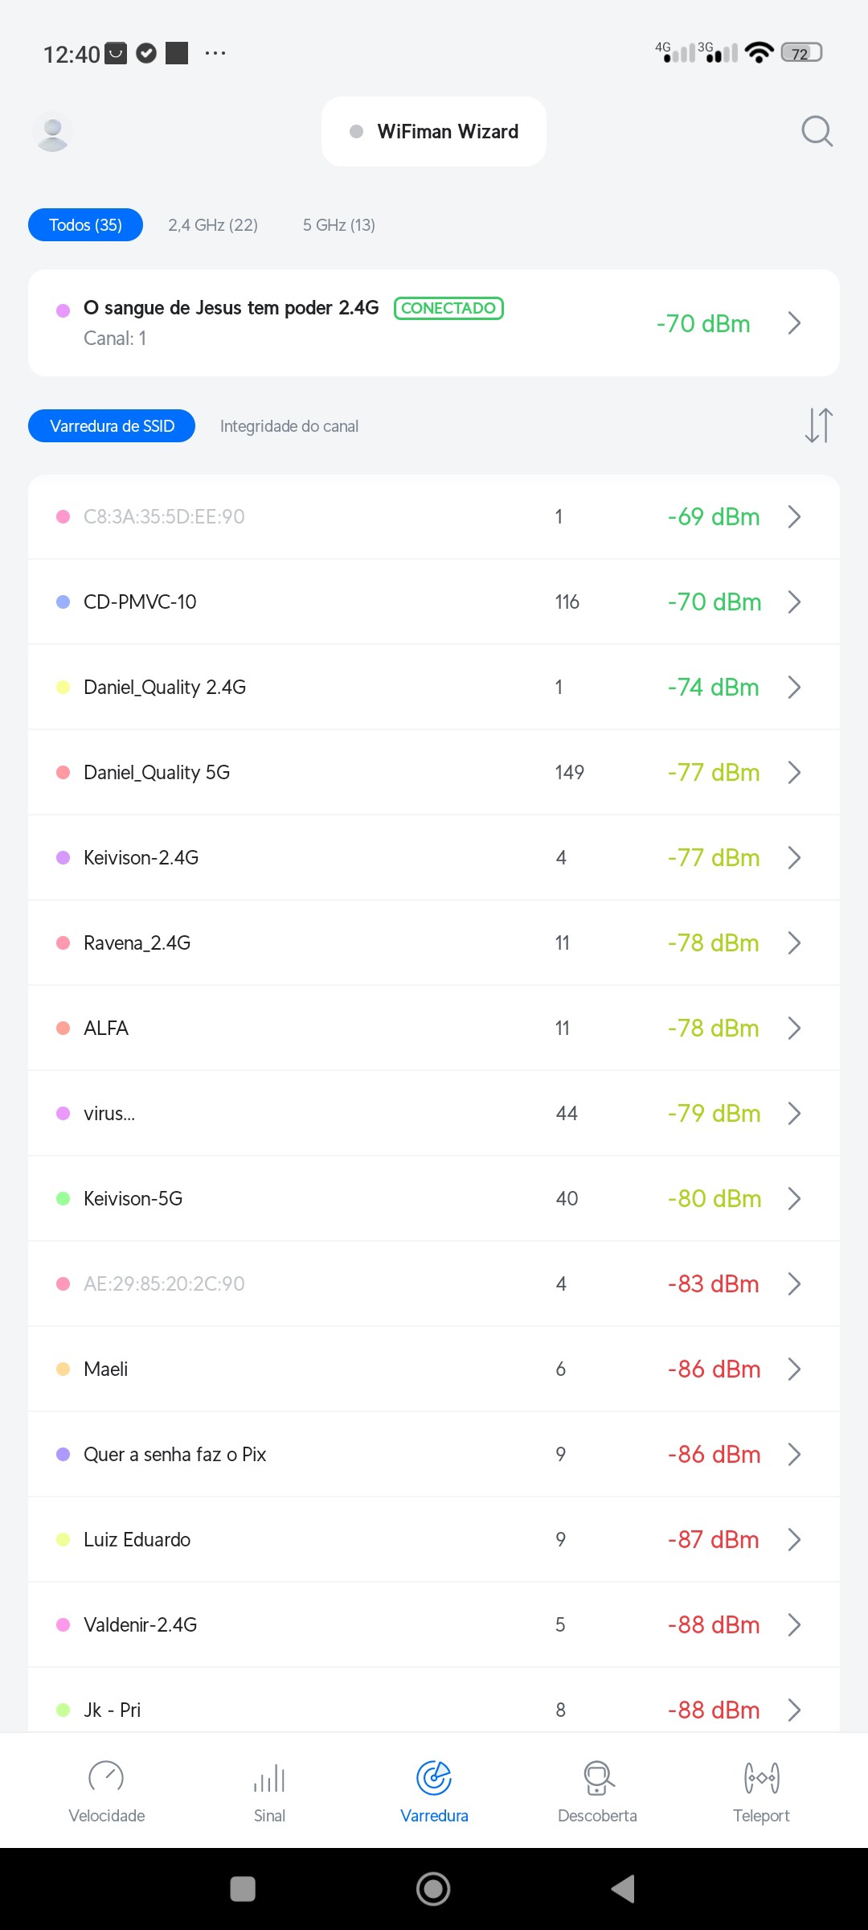Tap the Ravena_2.4G color dot
Screen dimensions: 868x1930
pyautogui.click(x=63, y=943)
